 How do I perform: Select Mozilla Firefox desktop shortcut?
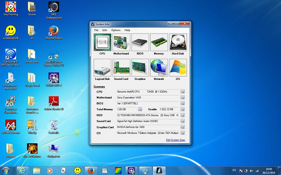point(54,32)
